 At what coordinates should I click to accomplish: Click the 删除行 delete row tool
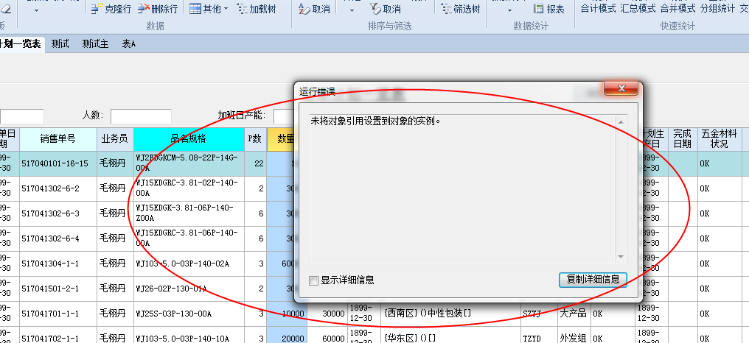(x=158, y=9)
